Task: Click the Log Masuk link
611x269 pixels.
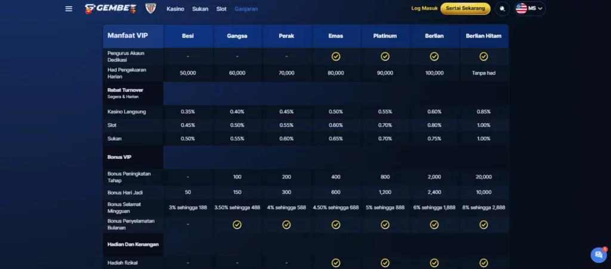Action: click(424, 8)
